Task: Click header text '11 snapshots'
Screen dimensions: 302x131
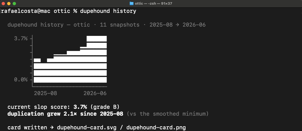Action: (119, 25)
